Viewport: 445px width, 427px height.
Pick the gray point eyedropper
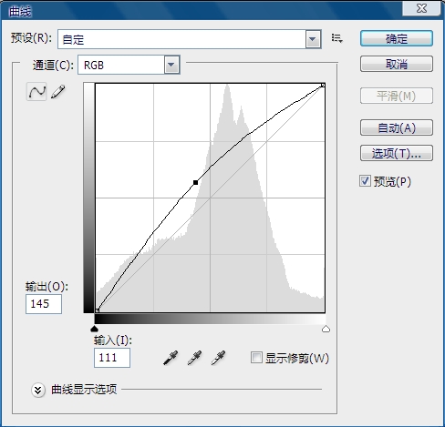(194, 358)
